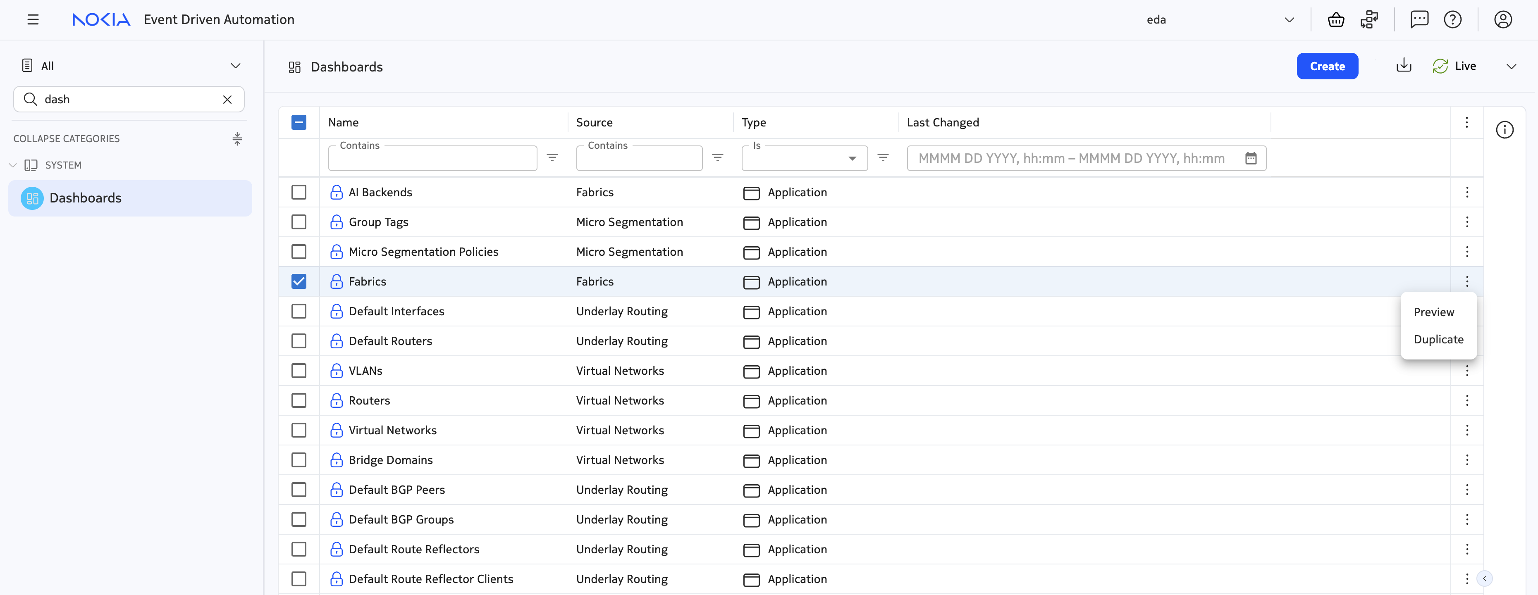Click the Create button
1538x595 pixels.
(x=1327, y=66)
